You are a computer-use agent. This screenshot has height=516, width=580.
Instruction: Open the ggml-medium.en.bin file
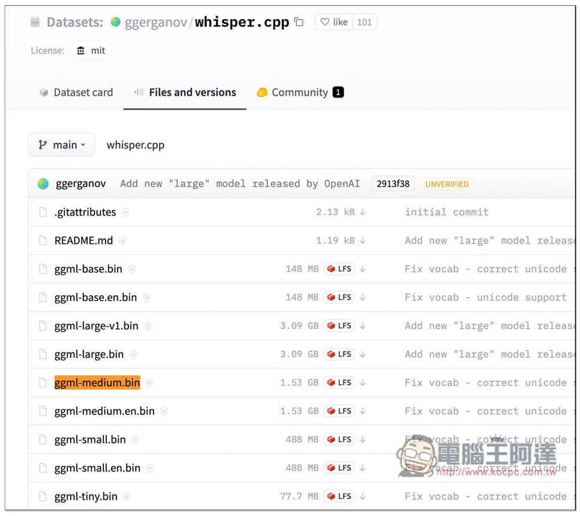pos(104,411)
